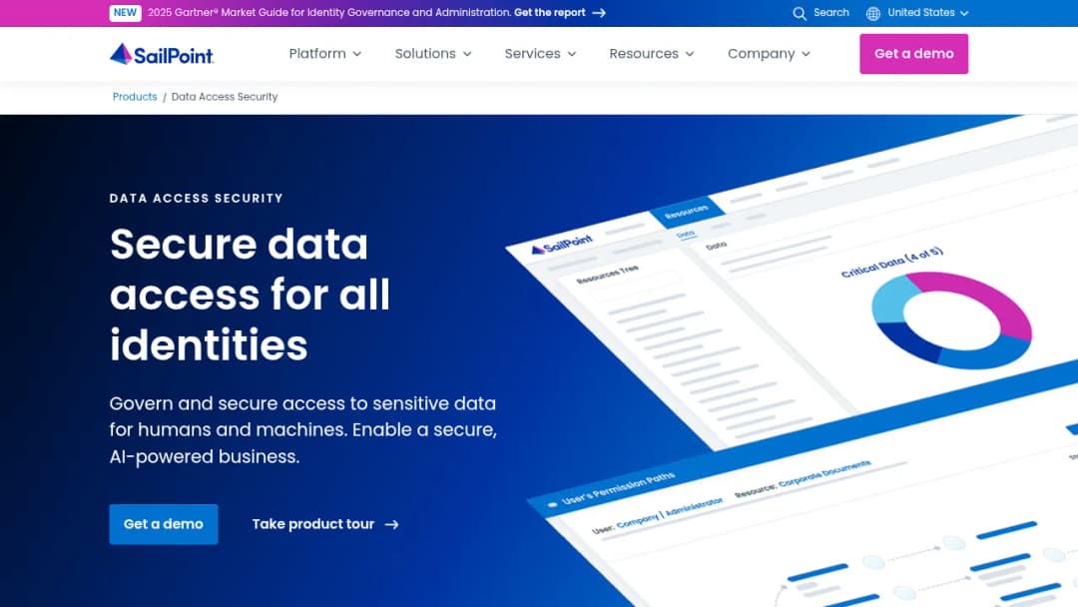1078x607 pixels.
Task: Open the Resources navigation menu
Action: point(651,54)
